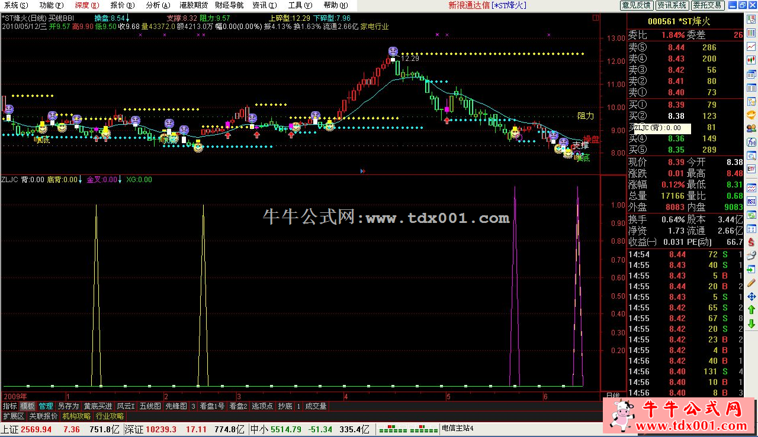The height and width of the screenshot is (437, 758).
Task: Open the 功能 menu
Action: click(50, 5)
